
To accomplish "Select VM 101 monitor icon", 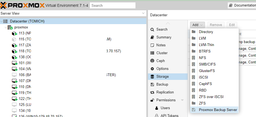I will (15, 63).
